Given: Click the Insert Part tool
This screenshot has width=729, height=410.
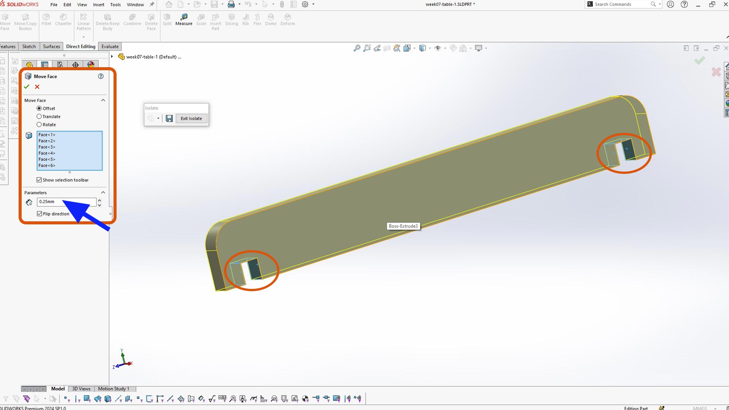Looking at the screenshot, I should pyautogui.click(x=215, y=22).
